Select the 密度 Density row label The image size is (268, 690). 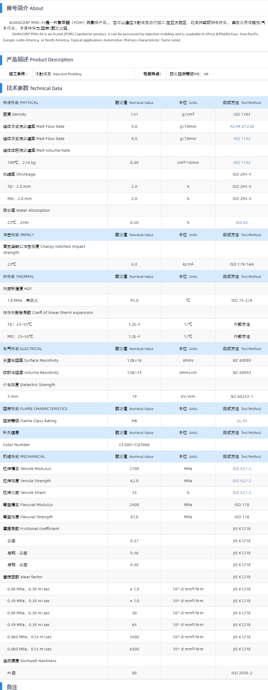(x=15, y=114)
